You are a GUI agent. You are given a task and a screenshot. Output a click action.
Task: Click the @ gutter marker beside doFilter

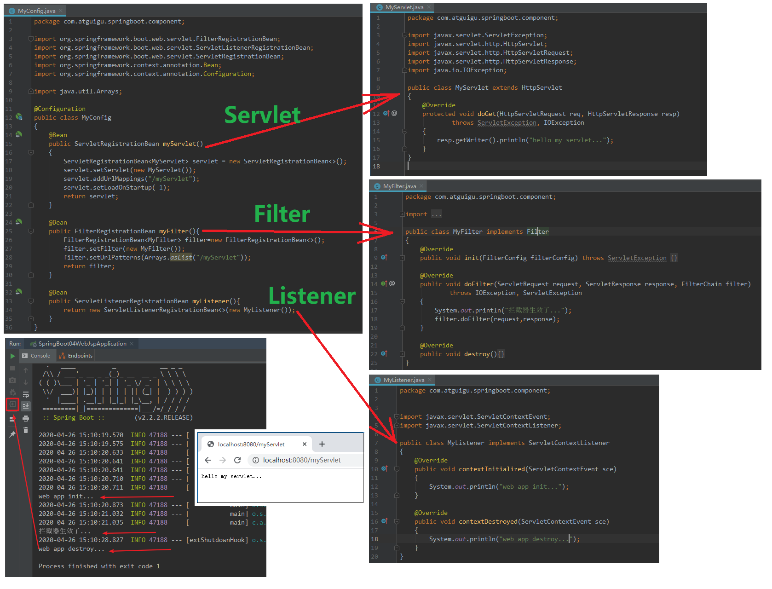click(x=392, y=283)
